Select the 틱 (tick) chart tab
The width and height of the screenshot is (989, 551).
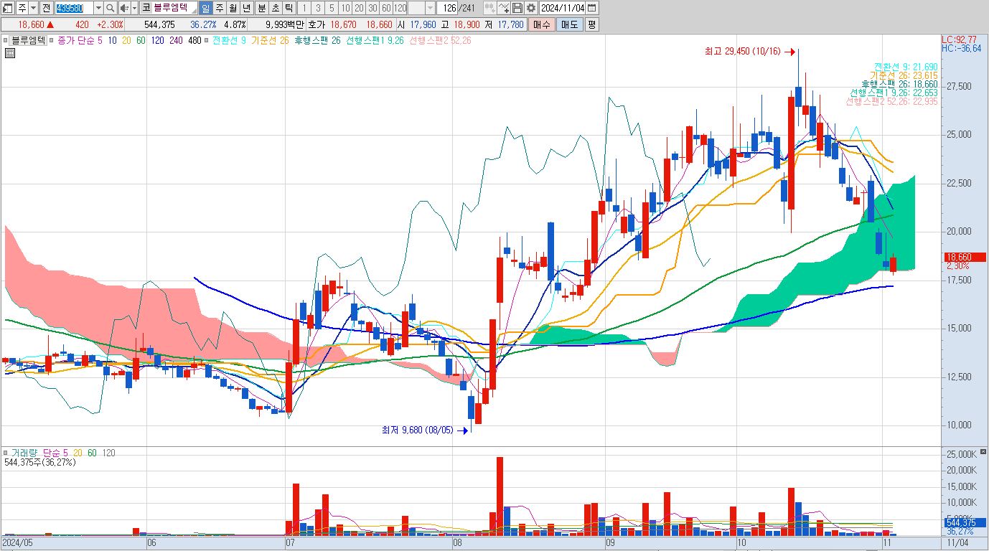pos(289,8)
